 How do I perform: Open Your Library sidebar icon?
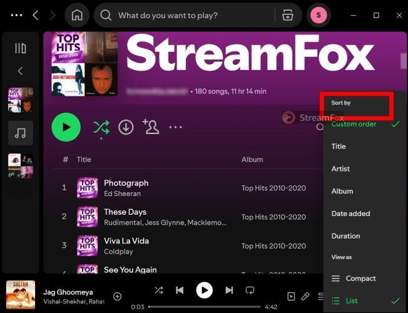(20, 48)
